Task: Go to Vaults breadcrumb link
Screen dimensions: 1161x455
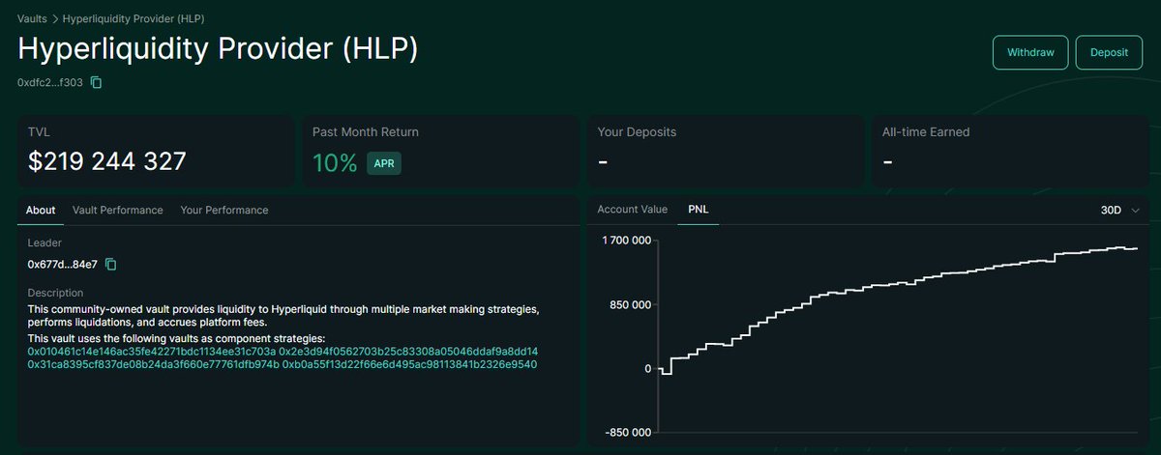Action: (x=33, y=18)
